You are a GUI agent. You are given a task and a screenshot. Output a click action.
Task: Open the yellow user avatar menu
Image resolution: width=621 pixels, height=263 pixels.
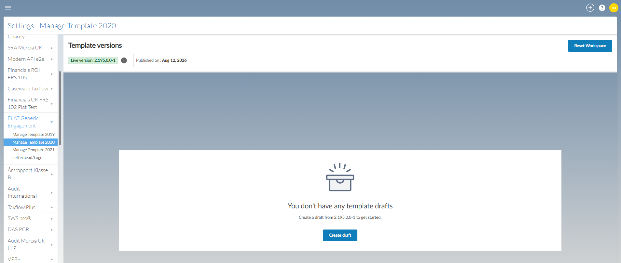click(x=614, y=8)
